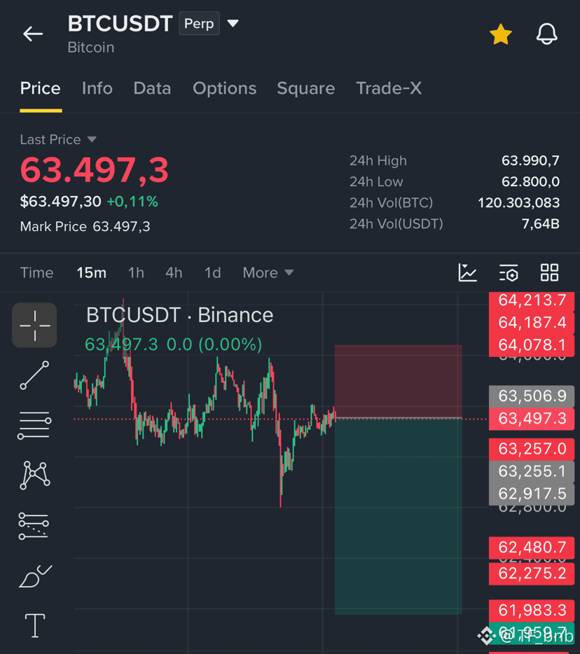Click the Mark Price value

pyautogui.click(x=121, y=226)
